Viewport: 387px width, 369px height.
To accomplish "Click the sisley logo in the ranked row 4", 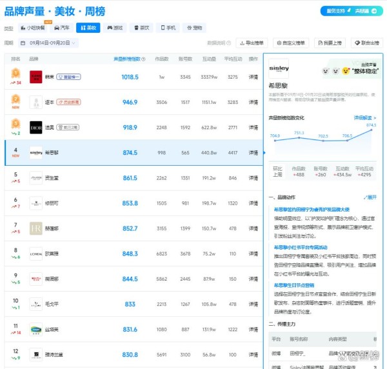I will click(x=35, y=152).
